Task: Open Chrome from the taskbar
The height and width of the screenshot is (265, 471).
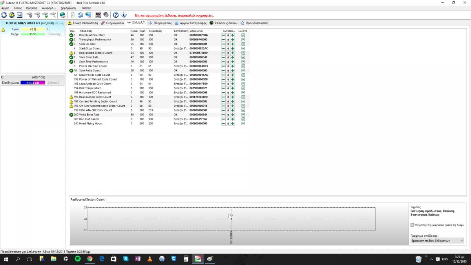Action: 89,259
